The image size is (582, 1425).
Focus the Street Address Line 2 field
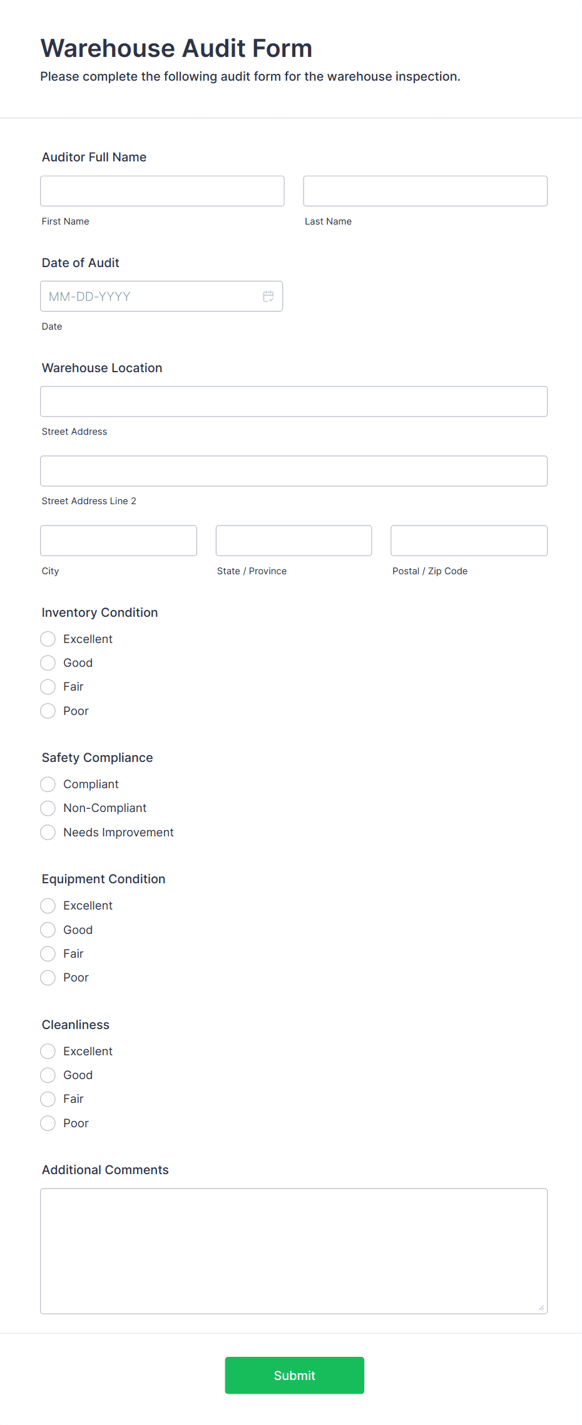[294, 471]
